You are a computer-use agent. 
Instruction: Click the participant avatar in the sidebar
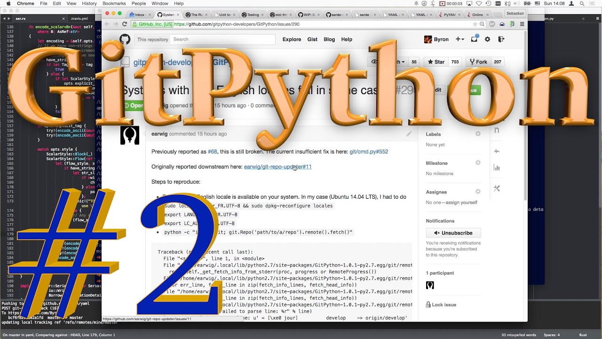(x=430, y=285)
